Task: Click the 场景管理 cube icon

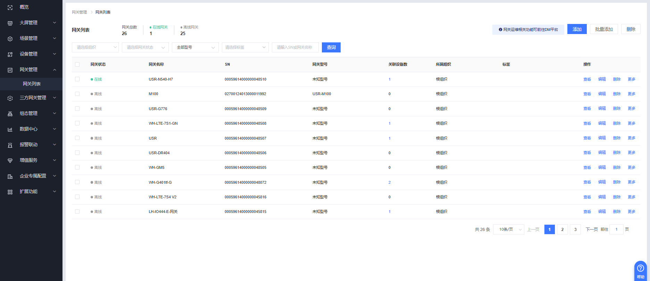Action: 10,39
